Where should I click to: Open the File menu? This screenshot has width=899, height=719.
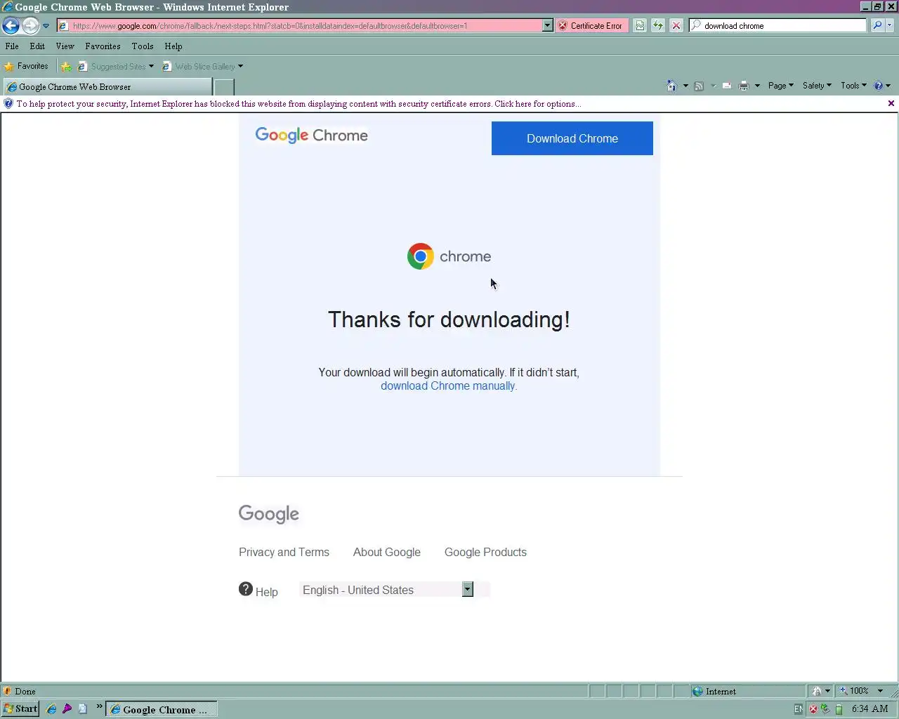[12, 46]
